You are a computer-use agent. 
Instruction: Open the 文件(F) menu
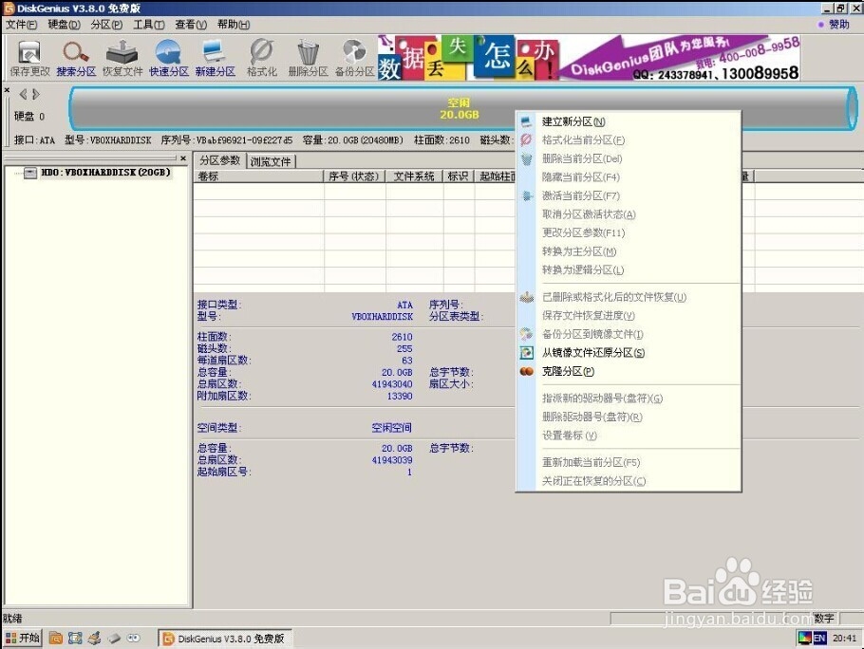coord(22,25)
